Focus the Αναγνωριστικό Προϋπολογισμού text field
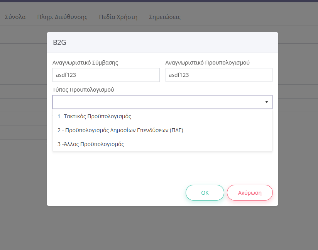 click(219, 75)
